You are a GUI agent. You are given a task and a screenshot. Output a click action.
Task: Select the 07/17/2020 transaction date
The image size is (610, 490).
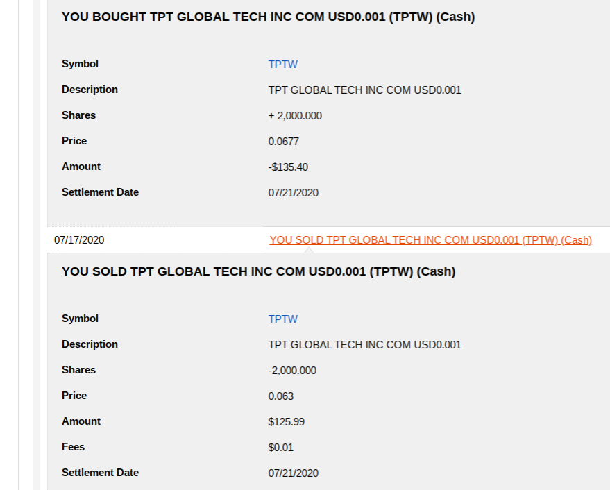pyautogui.click(x=79, y=240)
